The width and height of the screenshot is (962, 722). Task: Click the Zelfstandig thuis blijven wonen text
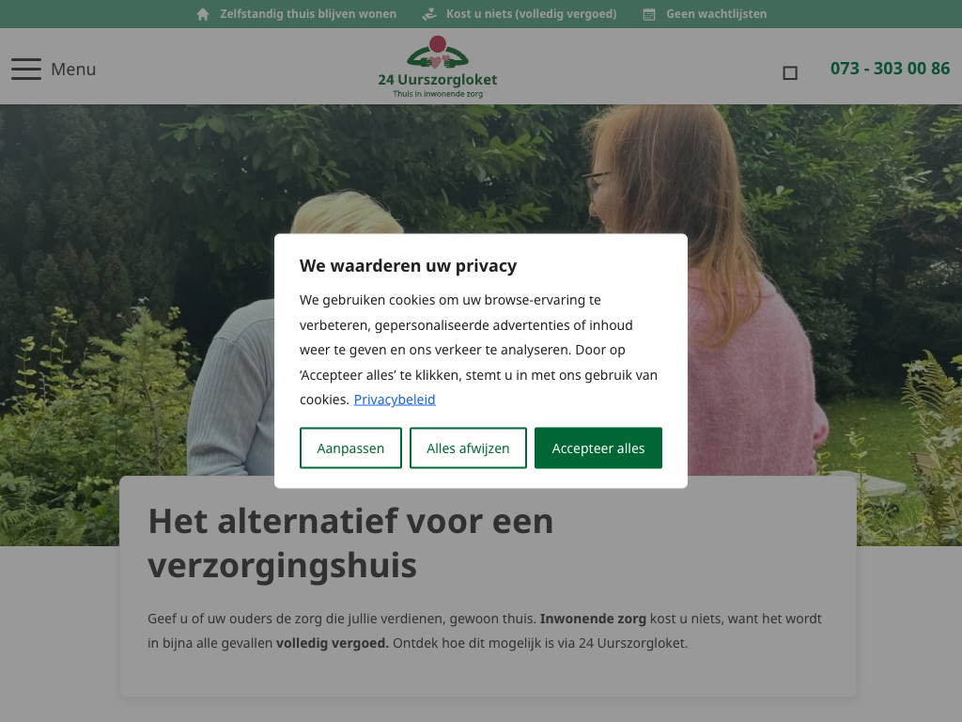(308, 14)
